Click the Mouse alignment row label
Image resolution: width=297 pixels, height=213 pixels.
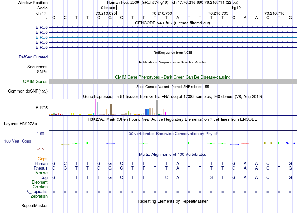[41, 173]
